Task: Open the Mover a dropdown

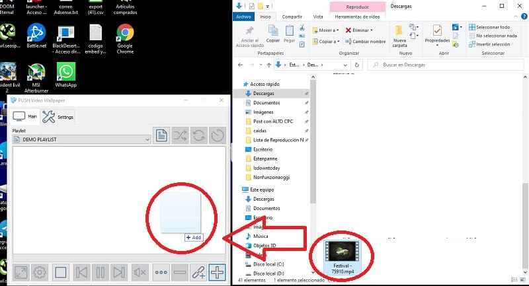Action: [325, 30]
